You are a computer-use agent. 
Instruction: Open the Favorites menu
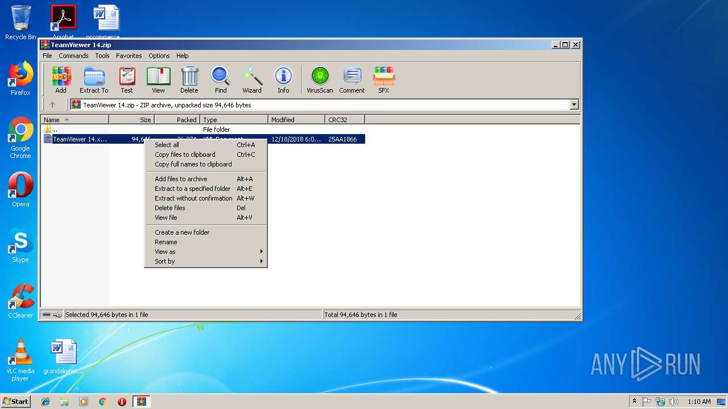click(x=129, y=56)
